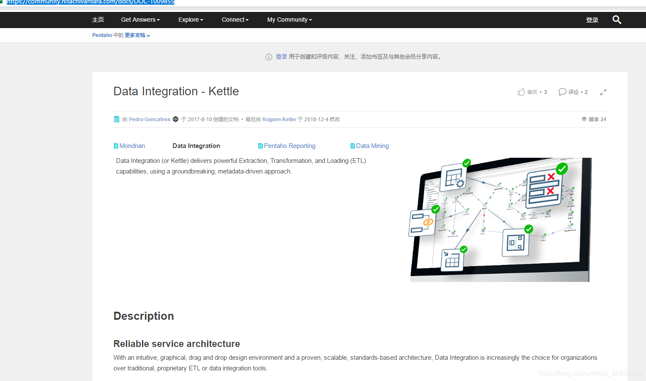The width and height of the screenshot is (646, 381).
Task: Open the Pentaho Reporting link
Action: (289, 146)
